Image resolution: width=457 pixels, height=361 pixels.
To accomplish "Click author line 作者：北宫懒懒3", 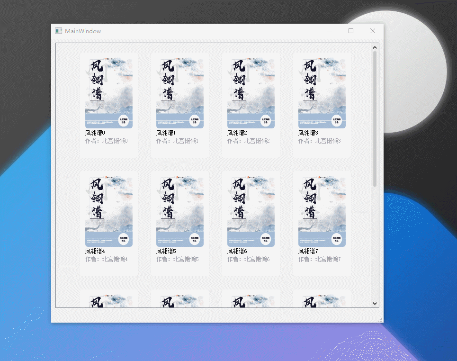I will click(320, 141).
